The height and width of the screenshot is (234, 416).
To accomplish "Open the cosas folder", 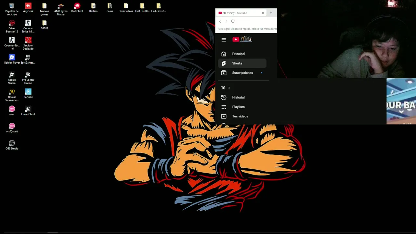I will (x=110, y=8).
